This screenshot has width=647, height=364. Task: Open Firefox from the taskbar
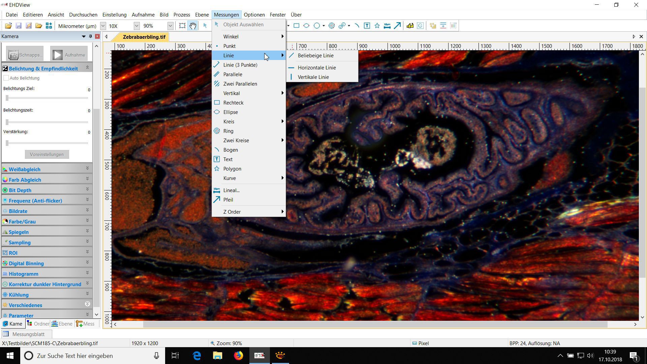click(x=239, y=356)
